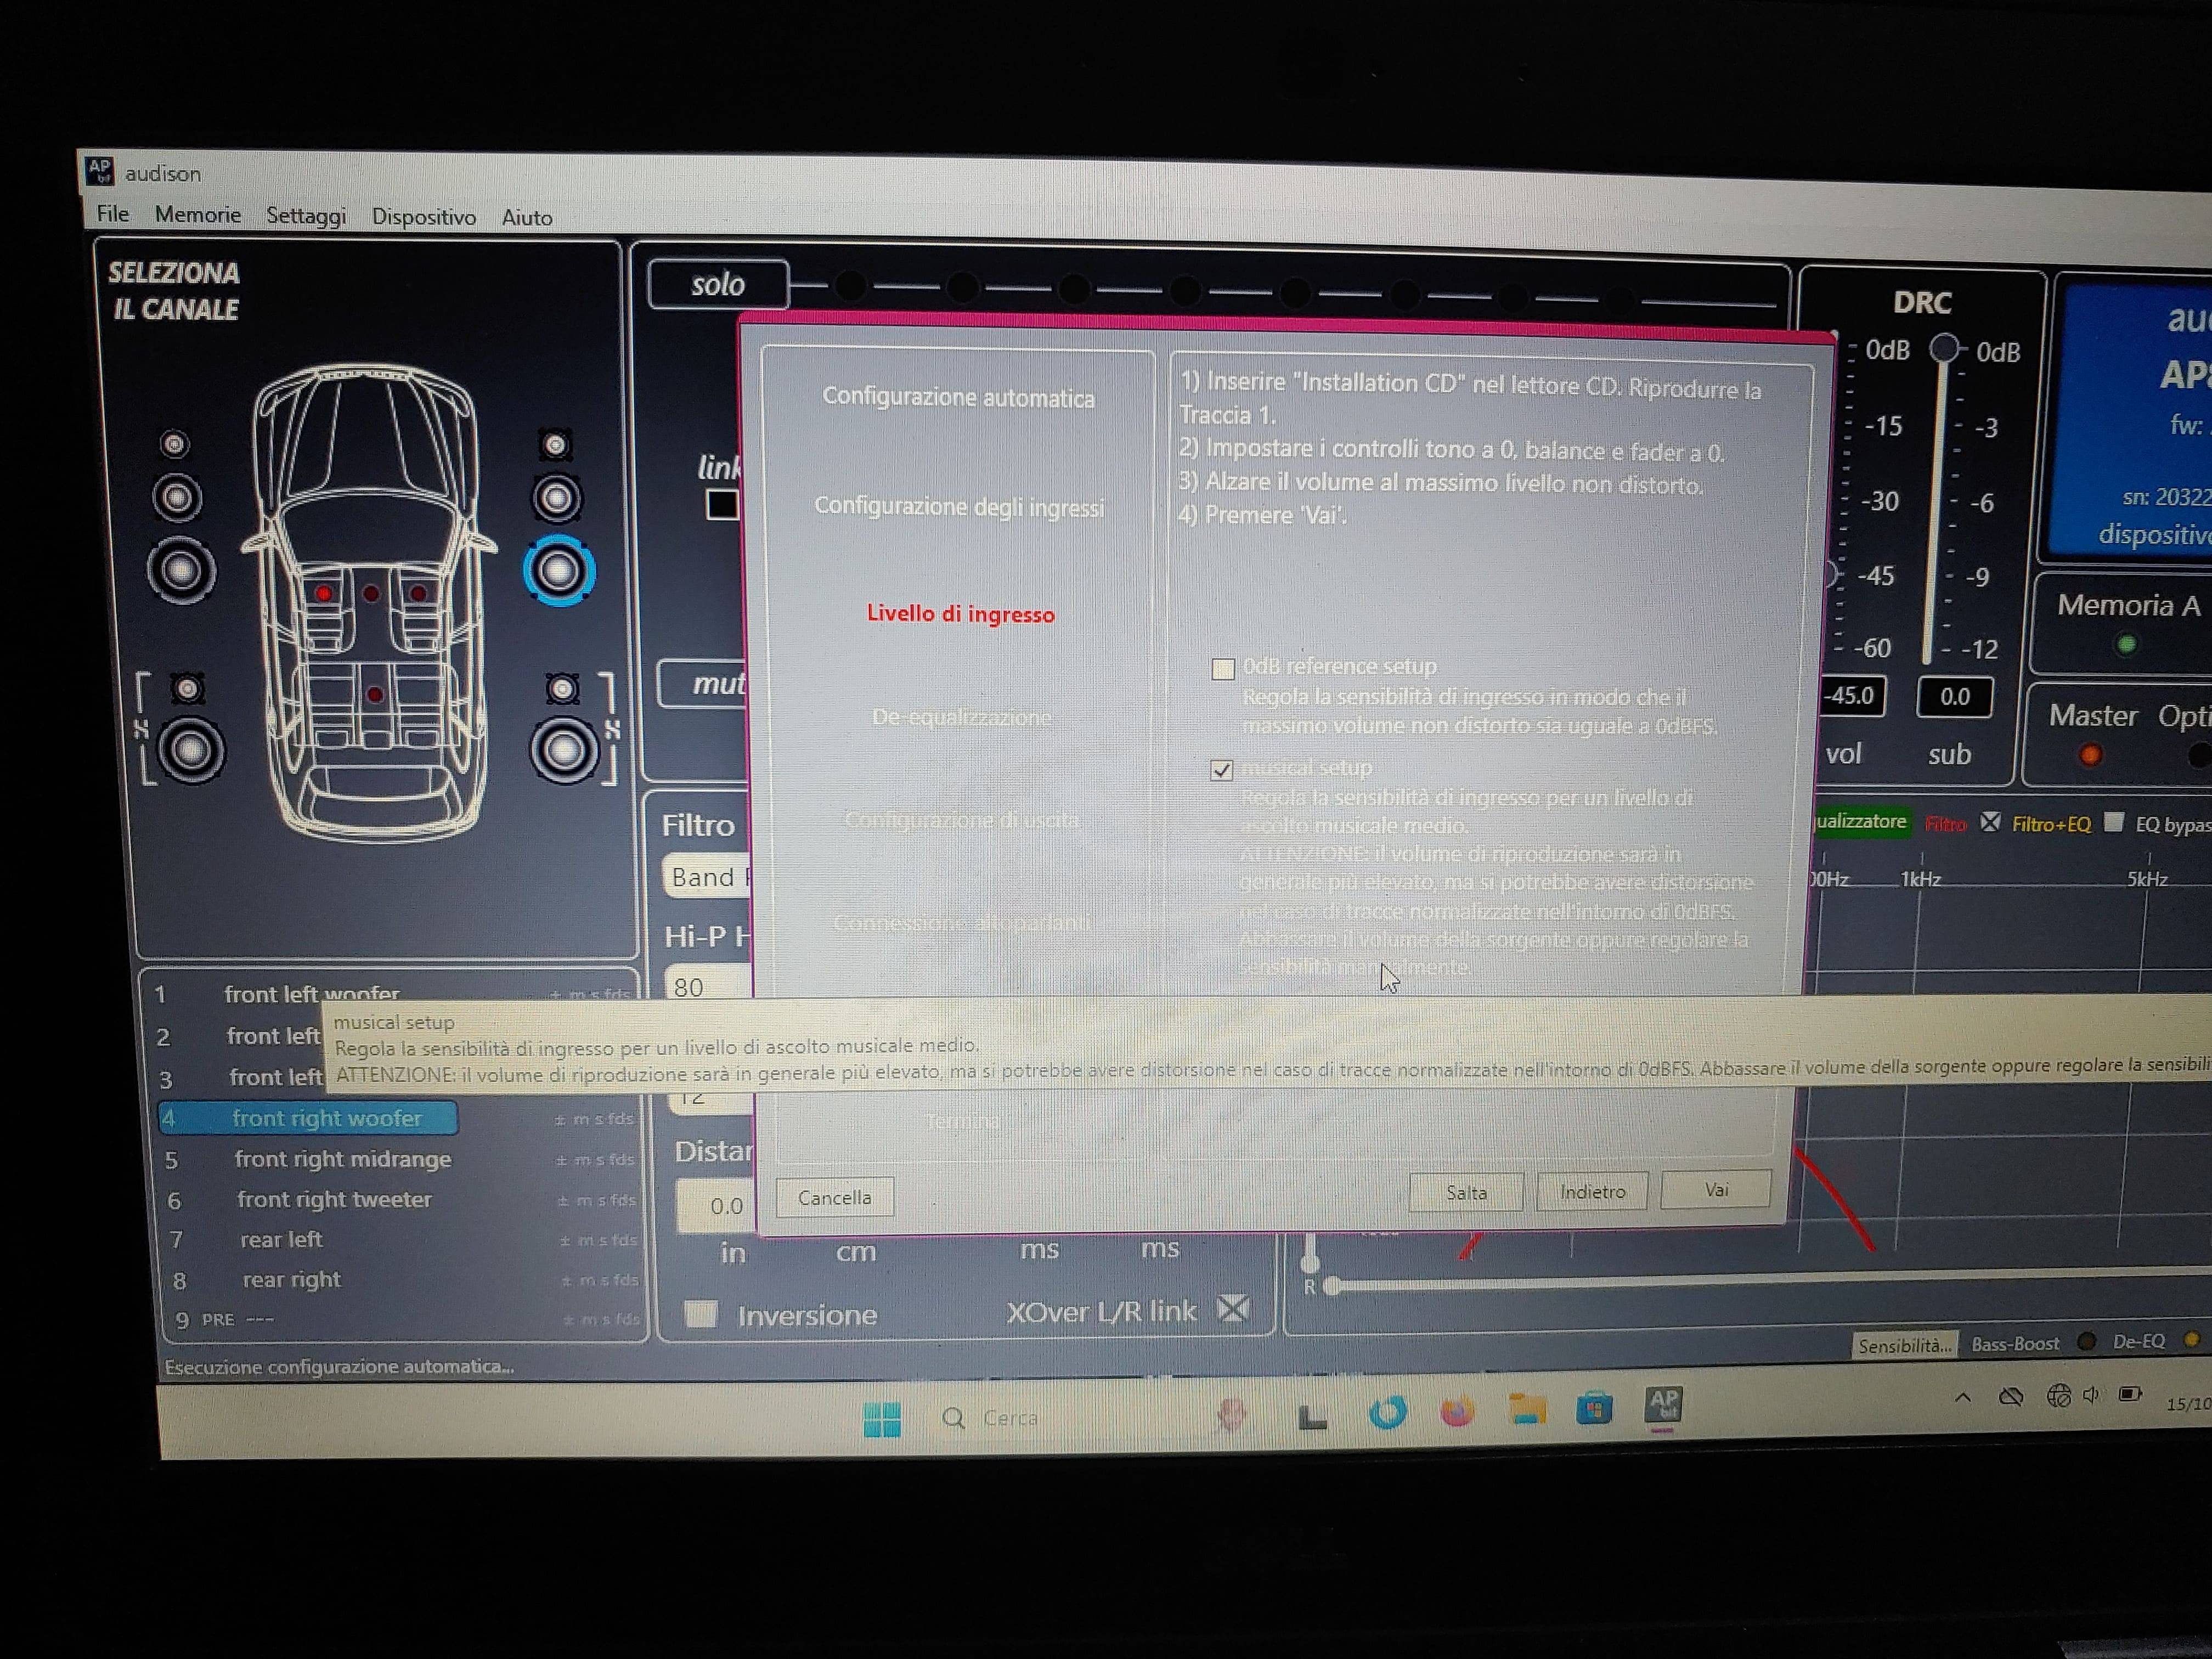The height and width of the screenshot is (1659, 2212).
Task: Click the solo button
Action: click(718, 285)
